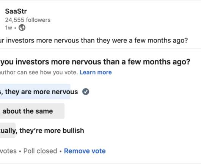Select the "they are more nervous" option
Screen dimensions: 201x168
click(39, 92)
